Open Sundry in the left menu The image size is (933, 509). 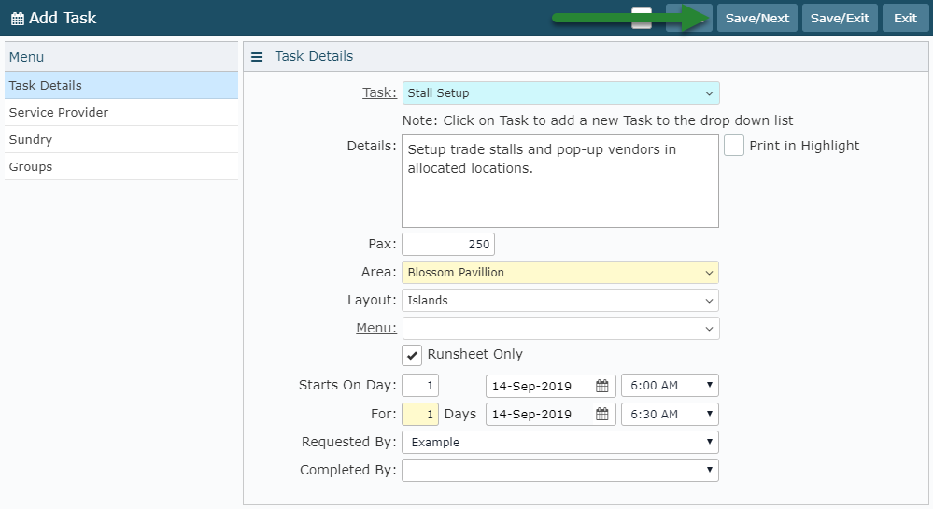pos(121,139)
